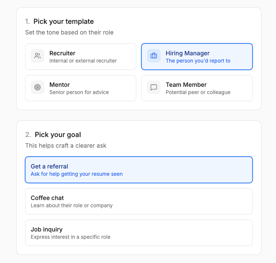The image size is (276, 263).
Task: Click 'The person you'd report to' text
Action: coord(198,61)
